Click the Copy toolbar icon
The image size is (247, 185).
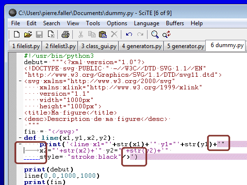click(x=92, y=34)
